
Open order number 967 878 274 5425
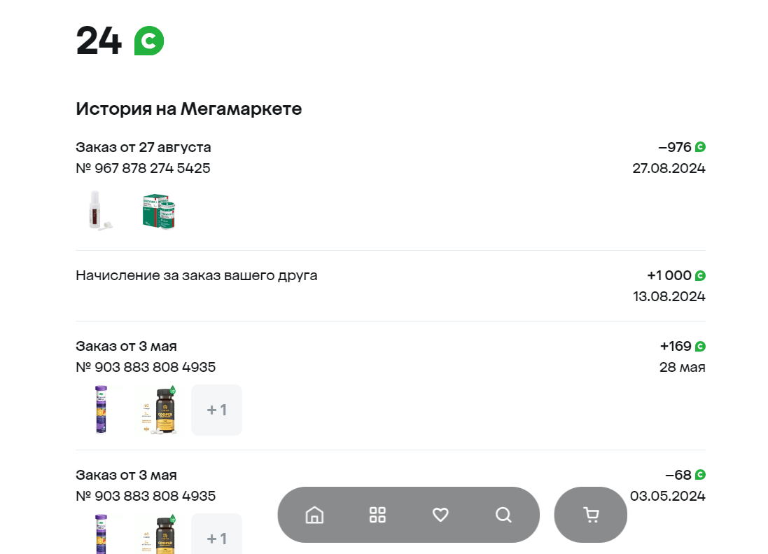click(x=143, y=168)
